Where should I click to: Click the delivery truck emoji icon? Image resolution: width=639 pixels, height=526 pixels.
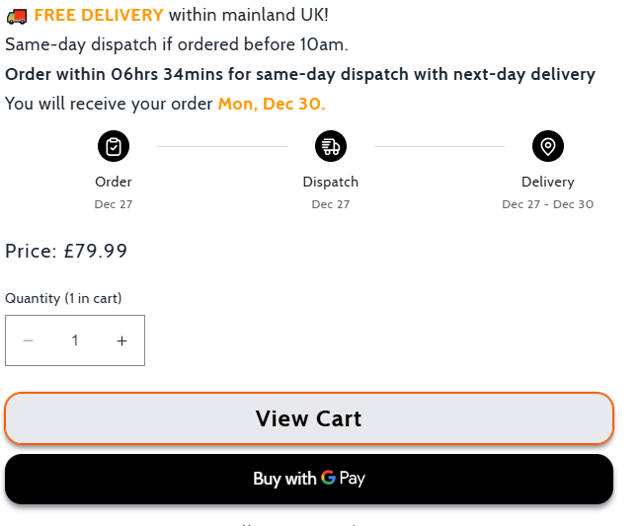tap(17, 16)
